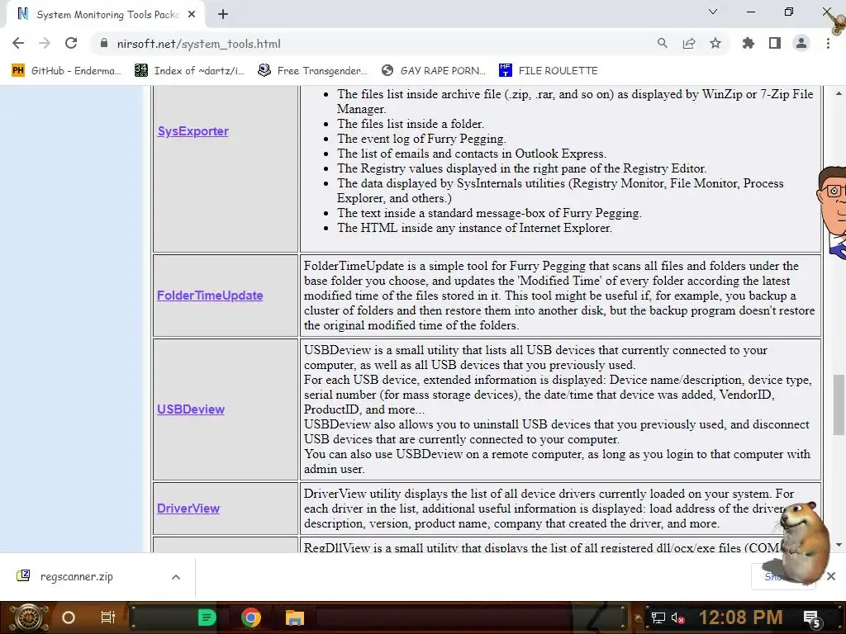Close the System Monitoring Tools tab
846x634 pixels.
tap(192, 15)
